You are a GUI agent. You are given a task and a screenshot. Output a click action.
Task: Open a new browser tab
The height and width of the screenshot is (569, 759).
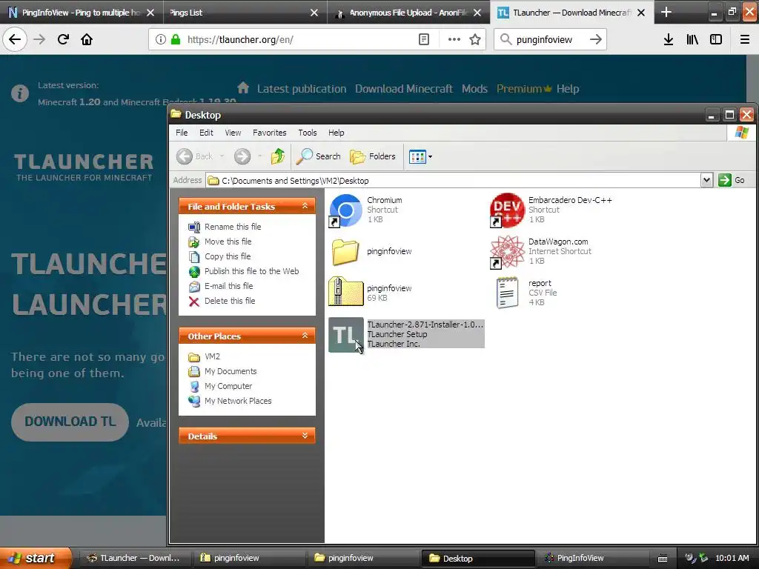[666, 12]
